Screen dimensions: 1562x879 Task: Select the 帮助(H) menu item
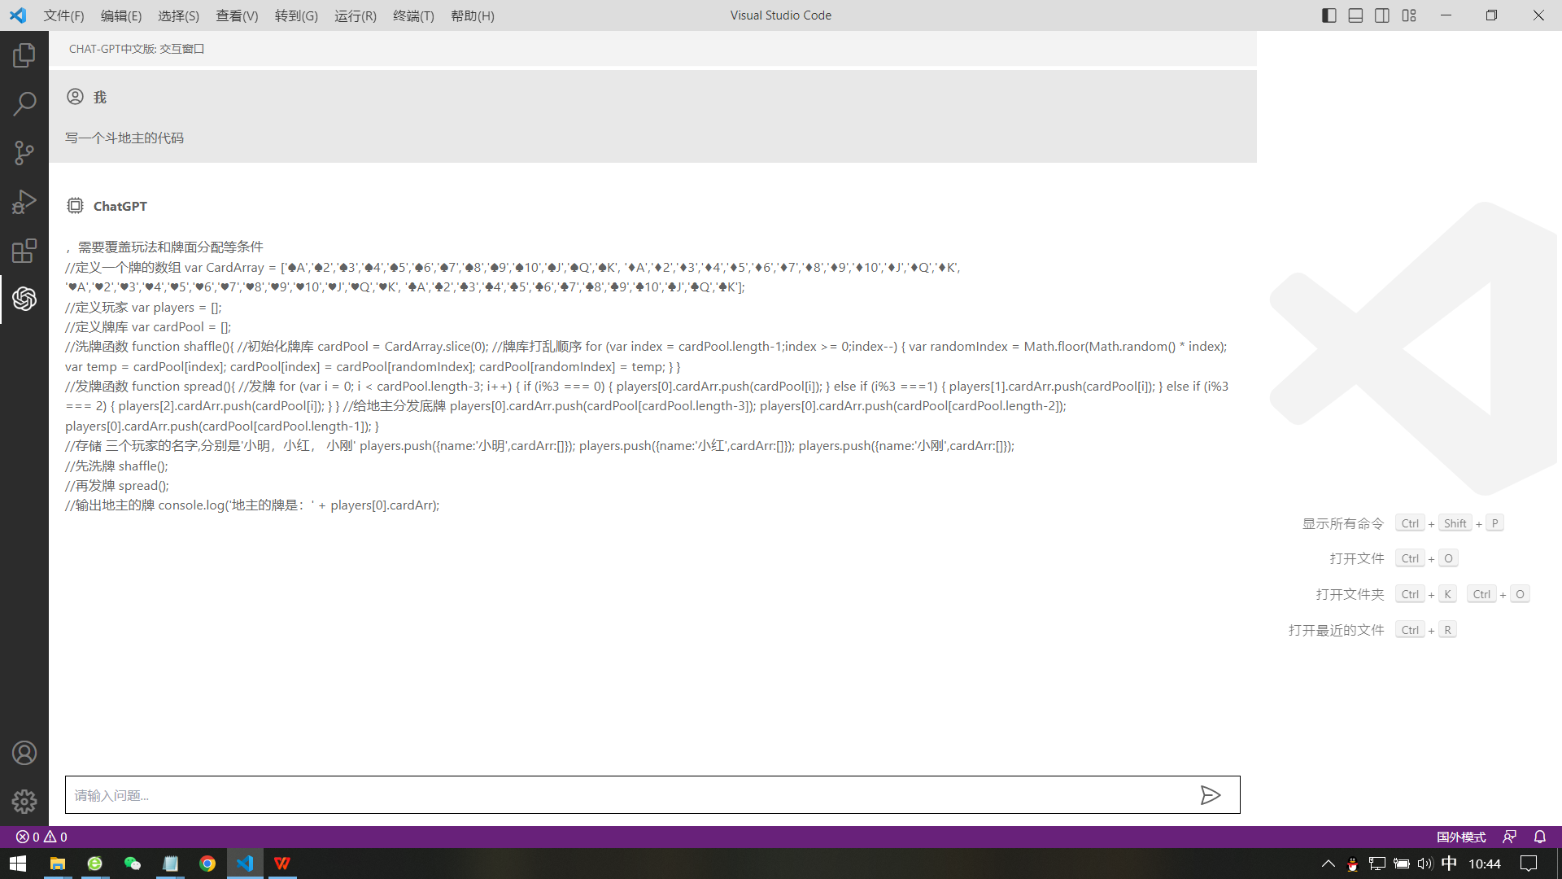[x=472, y=15]
